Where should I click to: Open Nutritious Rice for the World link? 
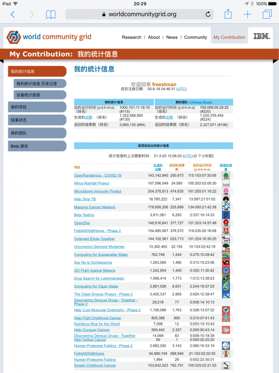(x=97, y=324)
